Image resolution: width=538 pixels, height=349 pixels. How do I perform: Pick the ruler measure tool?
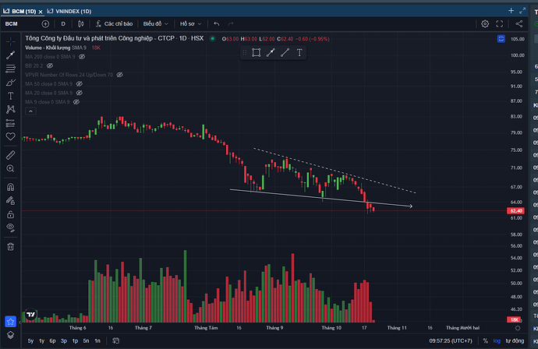[10, 155]
